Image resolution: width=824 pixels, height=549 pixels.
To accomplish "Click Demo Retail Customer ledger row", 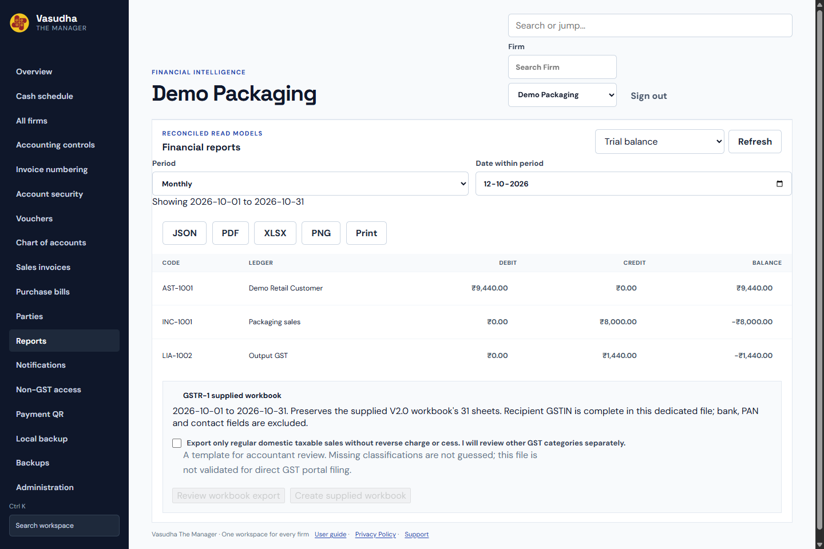I will pos(286,288).
